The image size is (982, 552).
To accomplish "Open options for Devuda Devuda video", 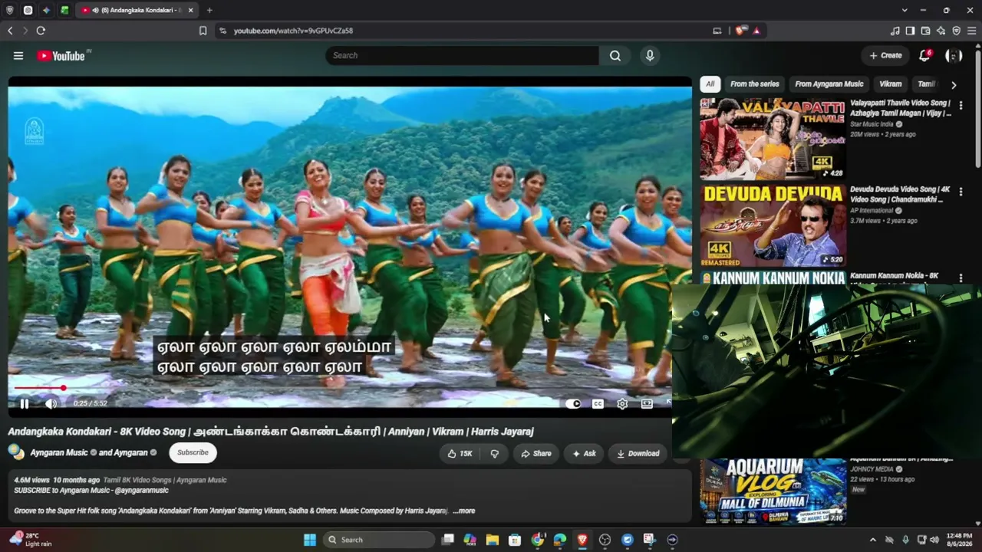I will tap(961, 192).
